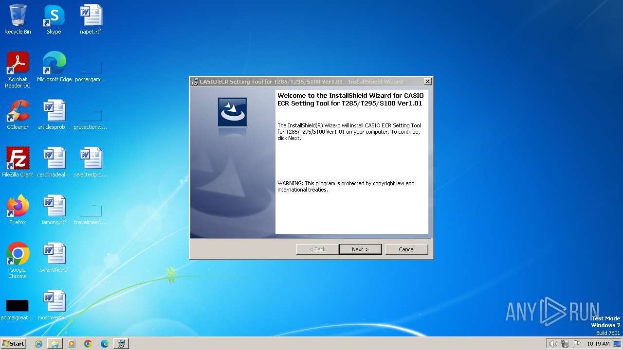Open the Action Center flag icon
The image size is (623, 350).
pos(577,344)
